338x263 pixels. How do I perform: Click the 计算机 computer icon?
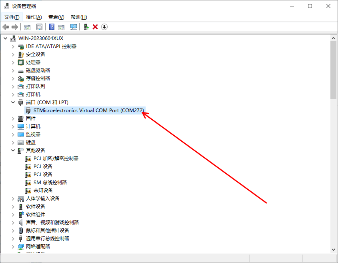click(21, 126)
